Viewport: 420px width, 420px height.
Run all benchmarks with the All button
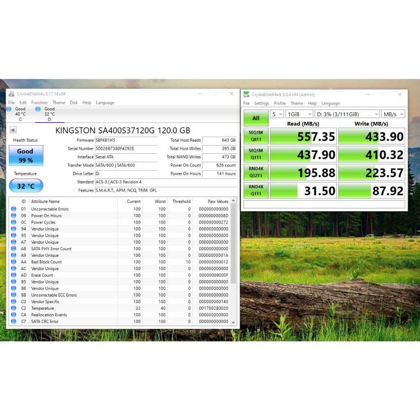(x=256, y=118)
